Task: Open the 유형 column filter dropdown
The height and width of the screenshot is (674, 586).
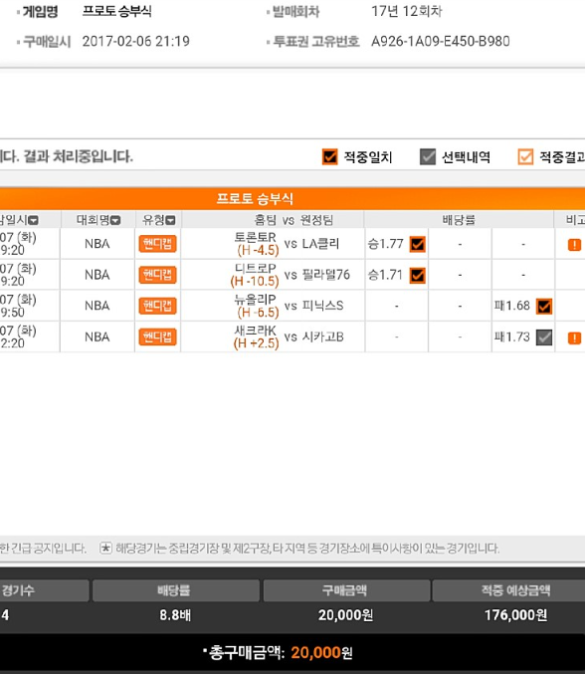Action: tap(170, 220)
